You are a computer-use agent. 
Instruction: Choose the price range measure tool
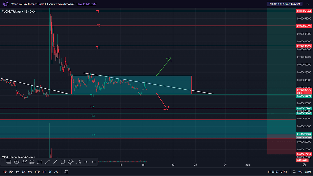tap(40, 162)
